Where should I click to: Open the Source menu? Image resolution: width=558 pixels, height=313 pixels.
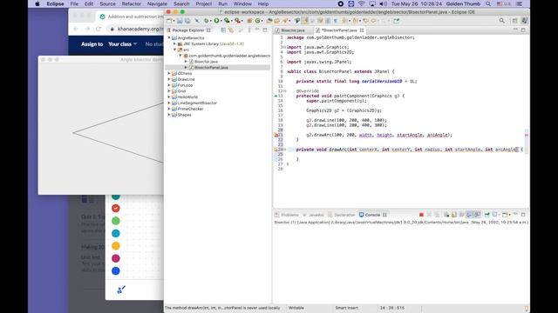[107, 3]
